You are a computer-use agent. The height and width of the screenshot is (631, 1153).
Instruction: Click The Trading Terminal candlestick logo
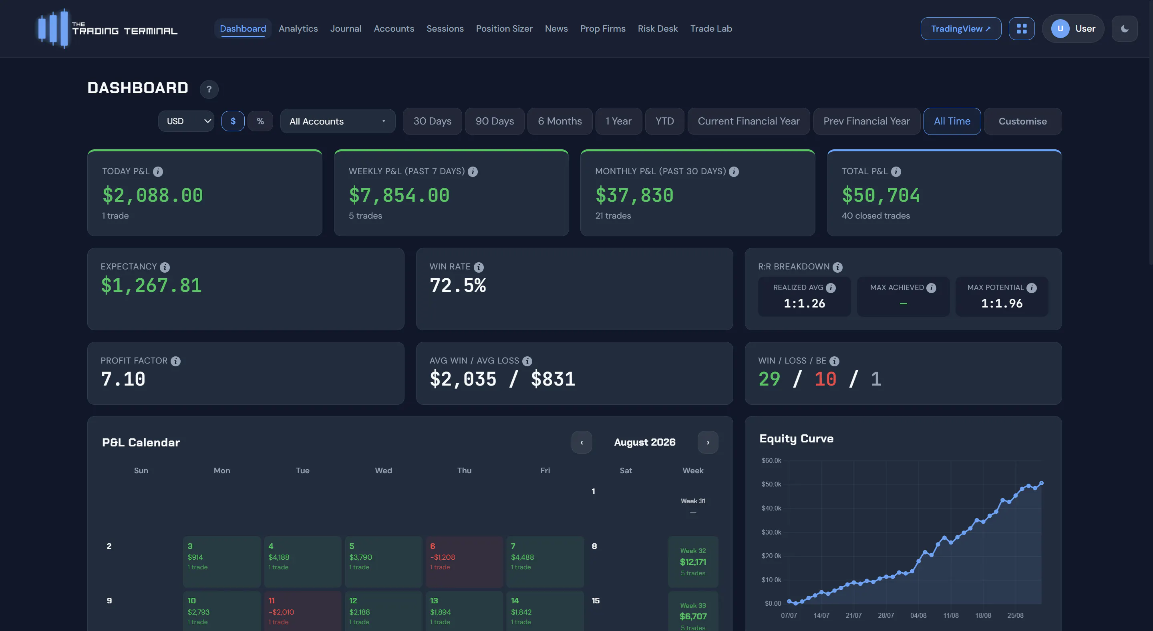click(53, 29)
